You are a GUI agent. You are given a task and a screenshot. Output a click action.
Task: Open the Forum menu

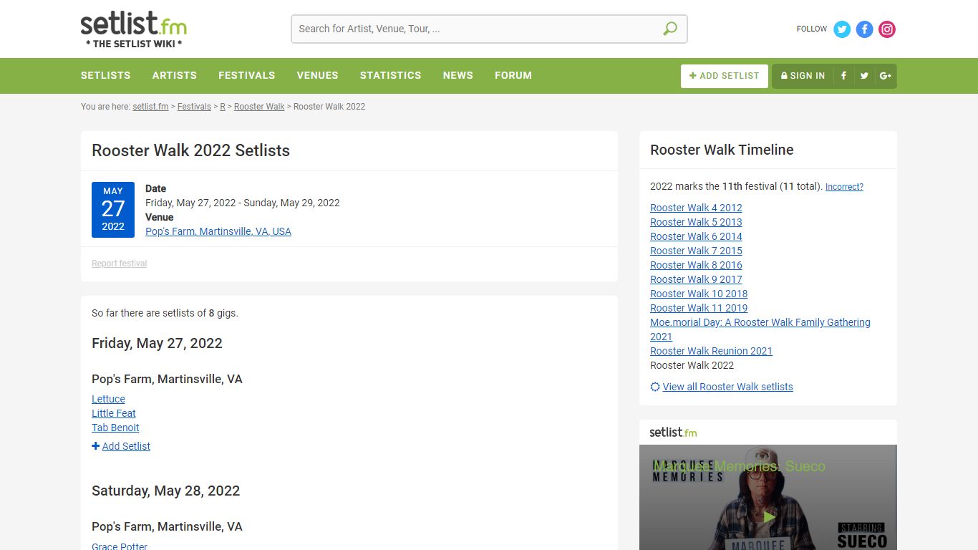point(513,75)
